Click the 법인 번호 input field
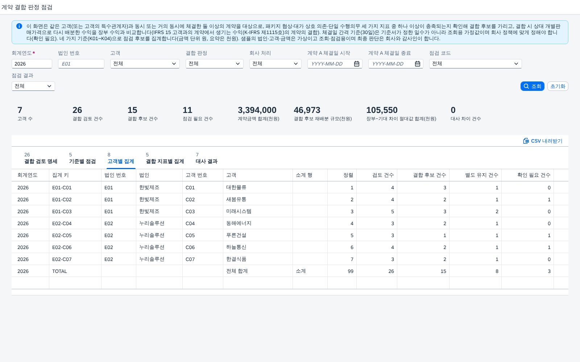The image size is (580, 362). click(81, 64)
